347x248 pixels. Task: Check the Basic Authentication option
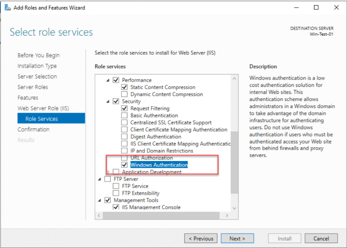[124, 116]
